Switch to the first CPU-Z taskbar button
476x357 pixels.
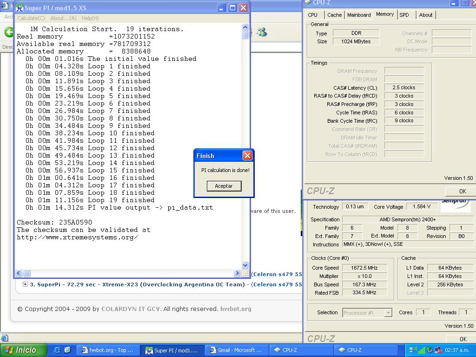[x=301, y=350]
